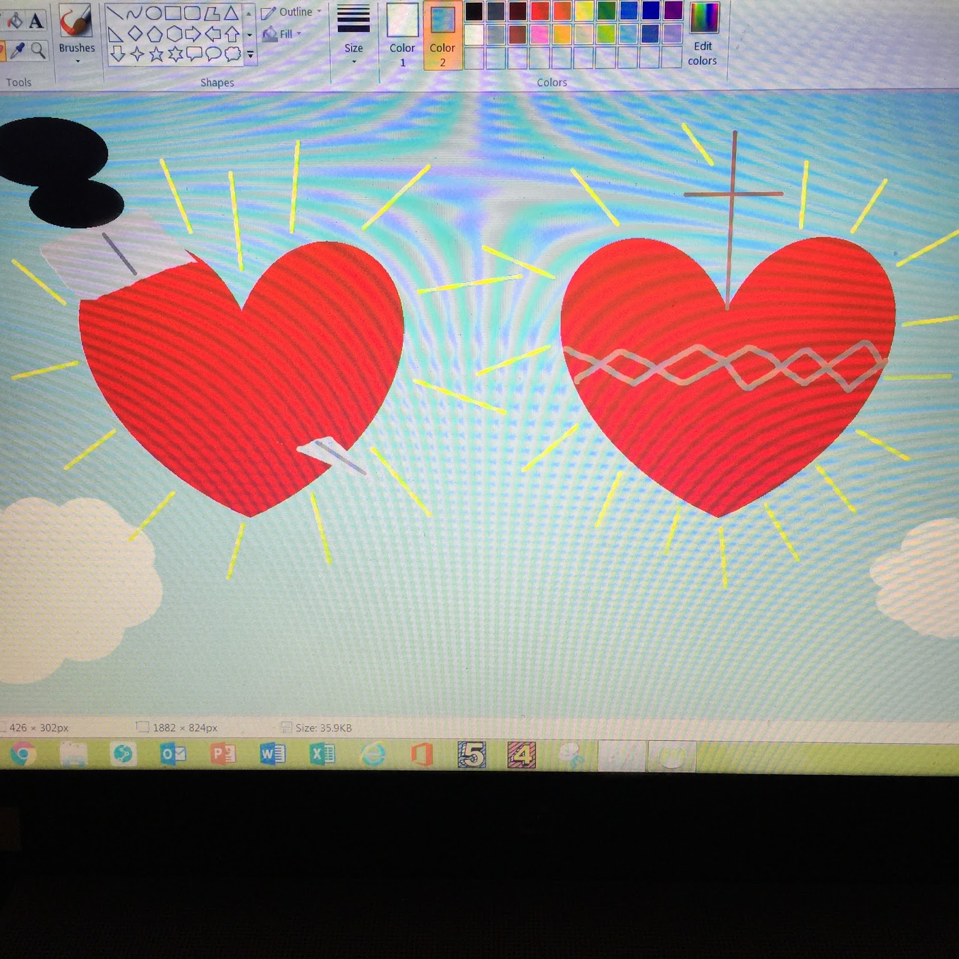Launch Excel from the taskbar
The image size is (959, 959).
point(322,754)
